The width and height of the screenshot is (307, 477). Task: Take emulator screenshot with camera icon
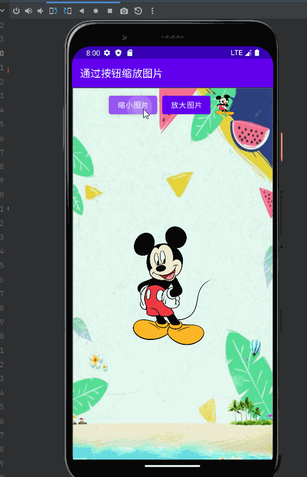[x=124, y=11]
